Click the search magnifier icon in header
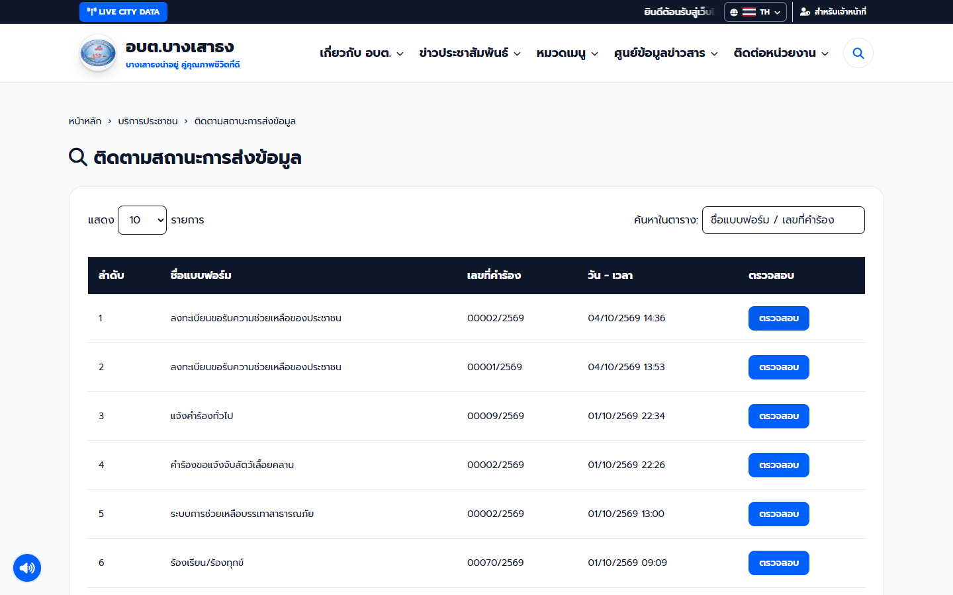Viewport: 953px width, 595px height. tap(858, 53)
